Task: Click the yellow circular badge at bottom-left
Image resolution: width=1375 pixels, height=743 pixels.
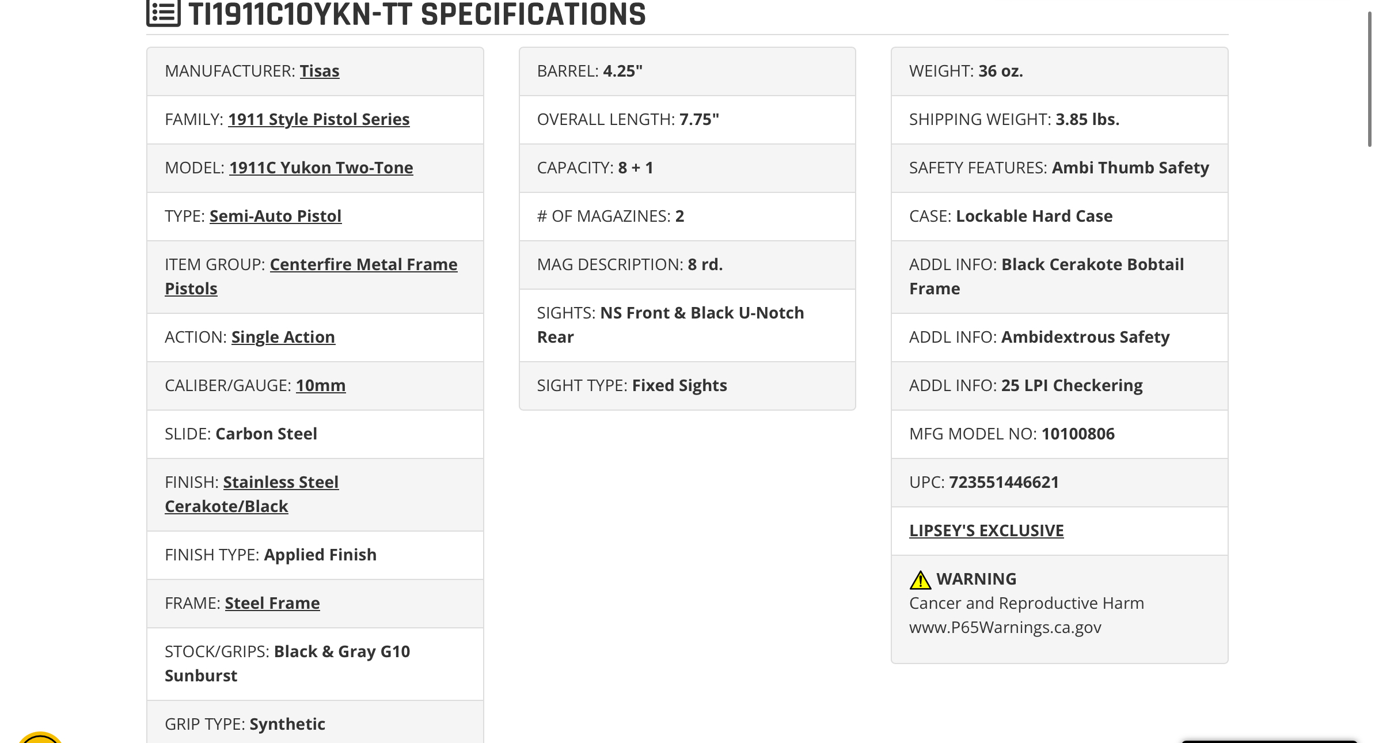Action: pyautogui.click(x=40, y=737)
